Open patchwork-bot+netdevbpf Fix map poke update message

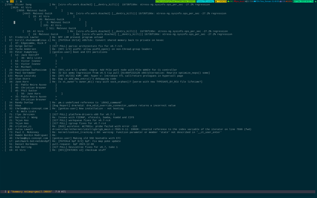click(63, 141)
